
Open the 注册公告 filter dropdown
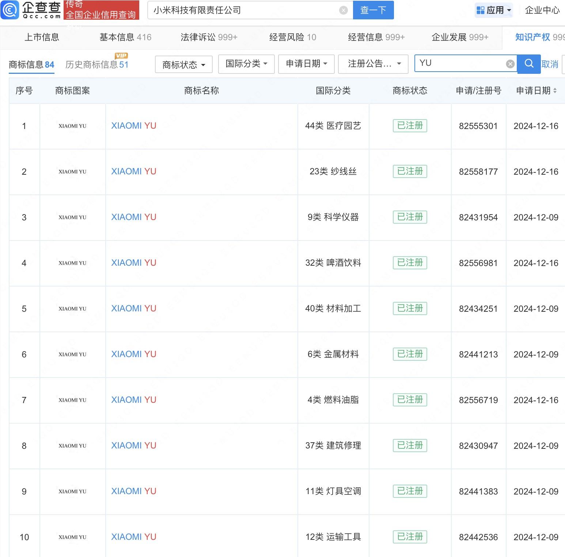point(374,64)
